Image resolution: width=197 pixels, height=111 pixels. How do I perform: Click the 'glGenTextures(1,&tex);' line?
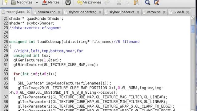[37, 60]
